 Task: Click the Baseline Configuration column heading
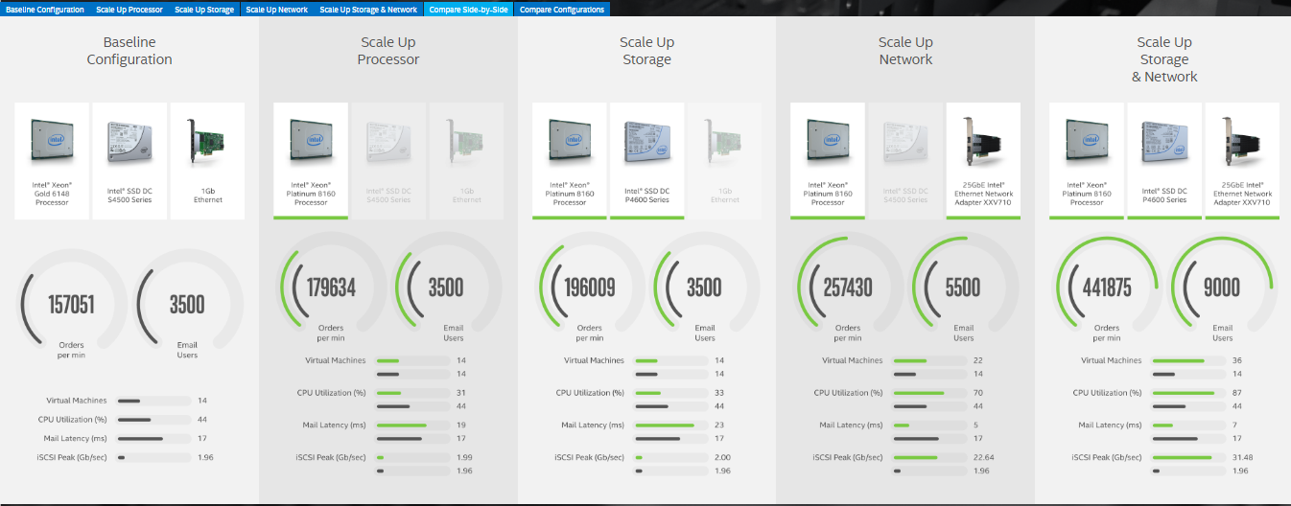[x=129, y=51]
